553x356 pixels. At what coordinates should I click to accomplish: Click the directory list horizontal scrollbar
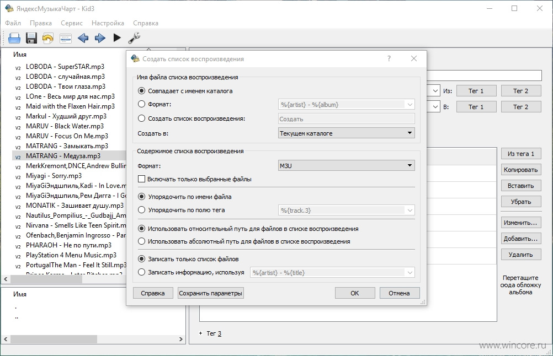point(54,339)
